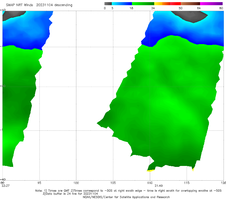Screen dimensions: 226x199
Task: Click the brown segment of the color bar
Action: [190, 4]
